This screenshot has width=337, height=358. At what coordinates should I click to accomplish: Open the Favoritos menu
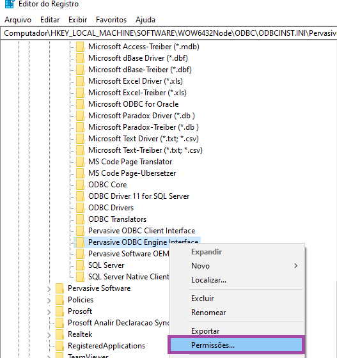coord(111,20)
